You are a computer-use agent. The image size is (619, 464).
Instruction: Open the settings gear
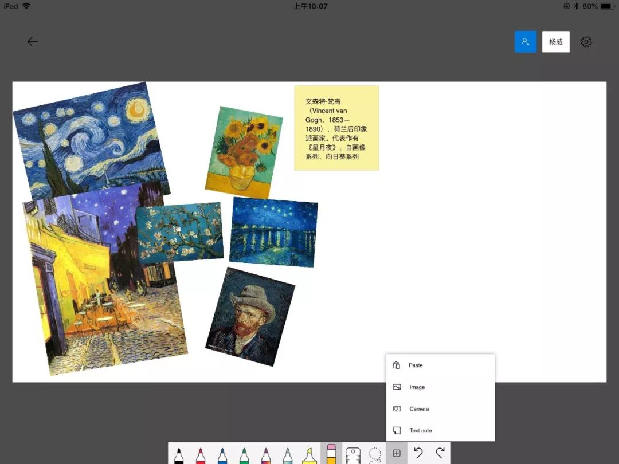tap(586, 41)
